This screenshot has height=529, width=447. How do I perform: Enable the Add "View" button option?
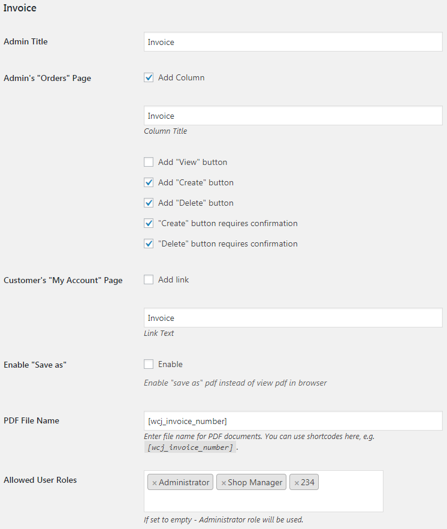pos(149,162)
